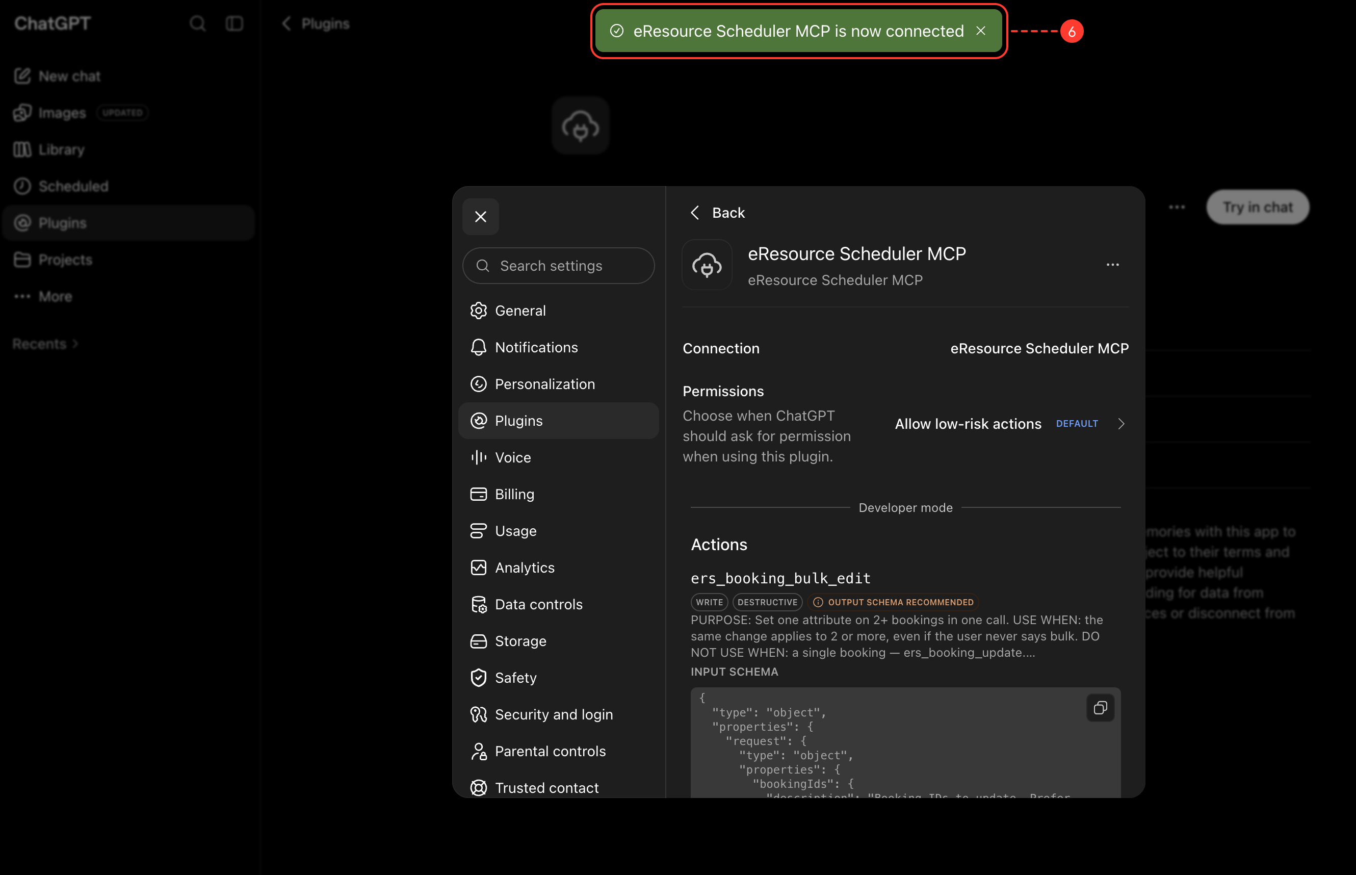Viewport: 1356px width, 875px height.
Task: Open Notifications settings
Action: point(558,347)
